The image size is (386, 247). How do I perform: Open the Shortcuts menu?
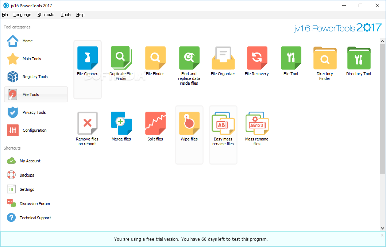tap(46, 15)
